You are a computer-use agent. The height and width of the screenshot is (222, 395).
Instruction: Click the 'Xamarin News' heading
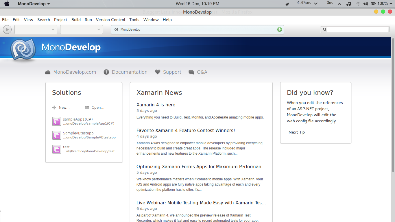click(x=159, y=92)
